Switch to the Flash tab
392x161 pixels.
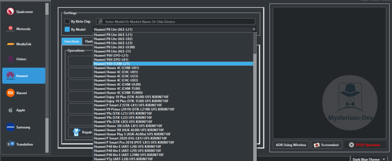[x=88, y=41]
